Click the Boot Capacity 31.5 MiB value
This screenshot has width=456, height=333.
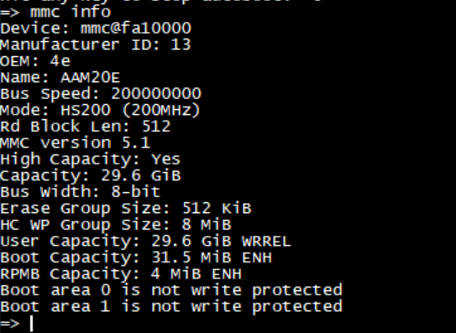(191, 258)
